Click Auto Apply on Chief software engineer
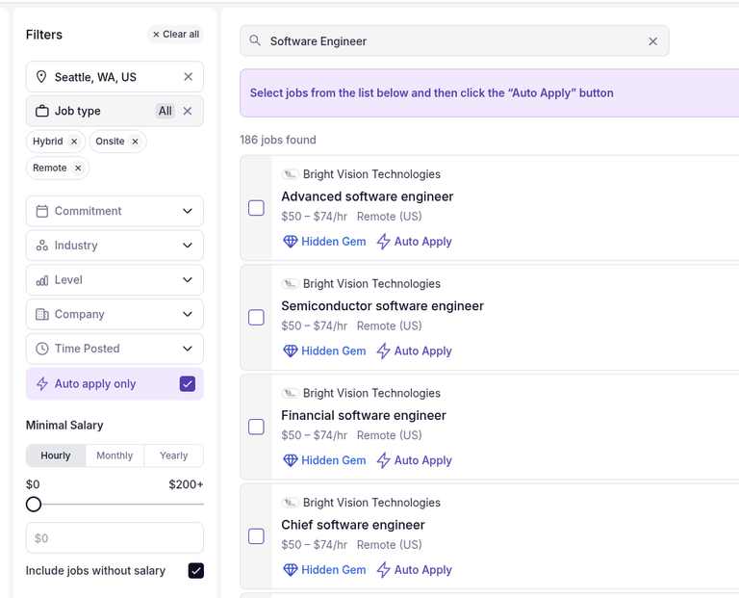Viewport: 739px width, 598px height. pyautogui.click(x=415, y=570)
